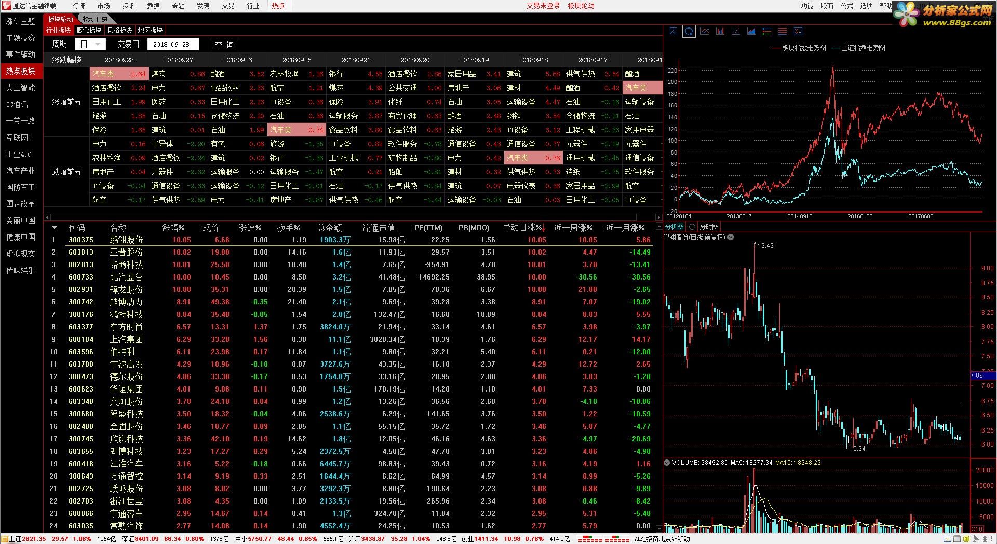Sort by the 涨幅% column header
997x544 pixels.
pos(173,228)
